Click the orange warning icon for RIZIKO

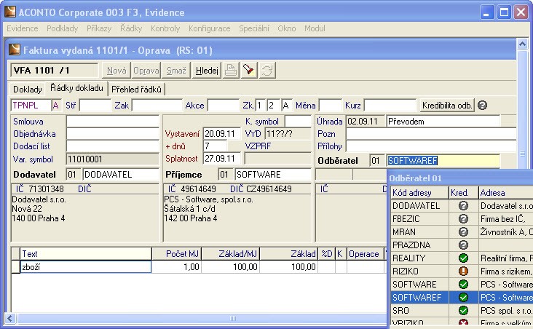coord(463,271)
